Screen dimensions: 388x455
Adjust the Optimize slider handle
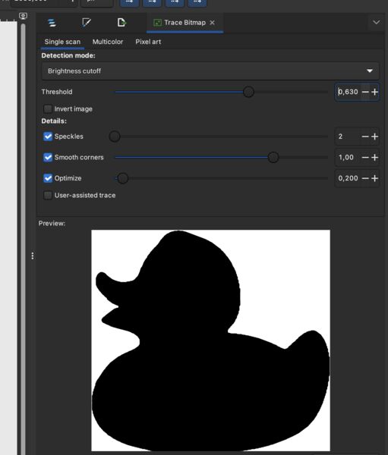point(123,178)
